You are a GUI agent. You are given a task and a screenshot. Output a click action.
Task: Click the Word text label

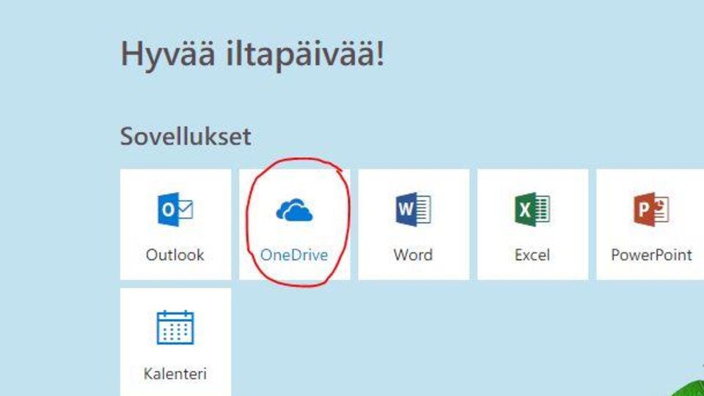(413, 255)
